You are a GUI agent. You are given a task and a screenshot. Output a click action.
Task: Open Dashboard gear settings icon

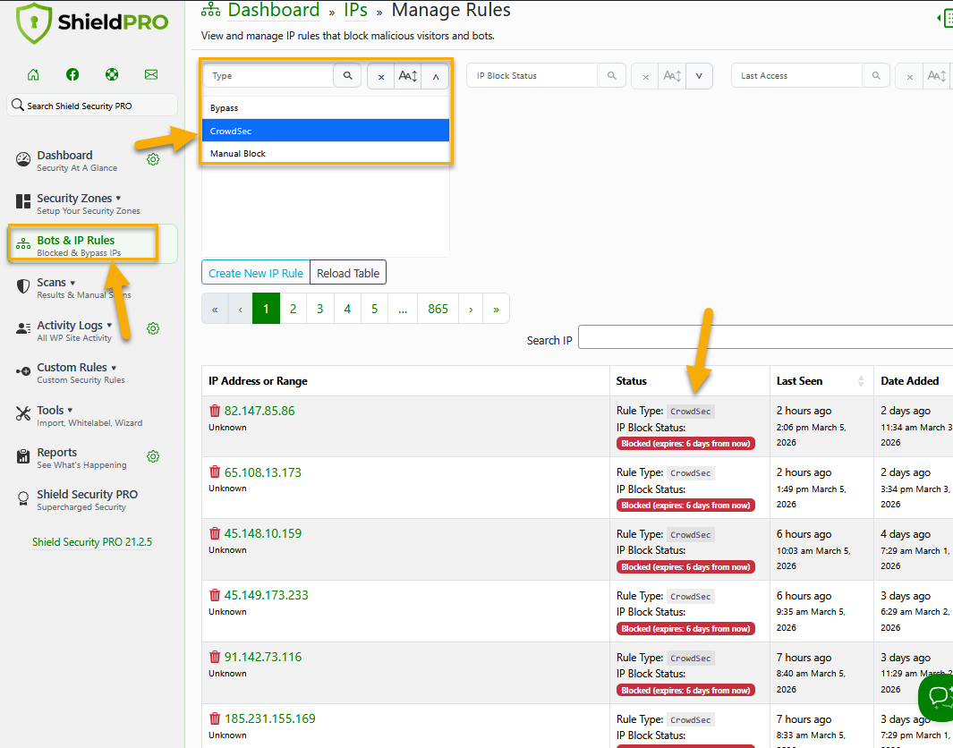[153, 159]
